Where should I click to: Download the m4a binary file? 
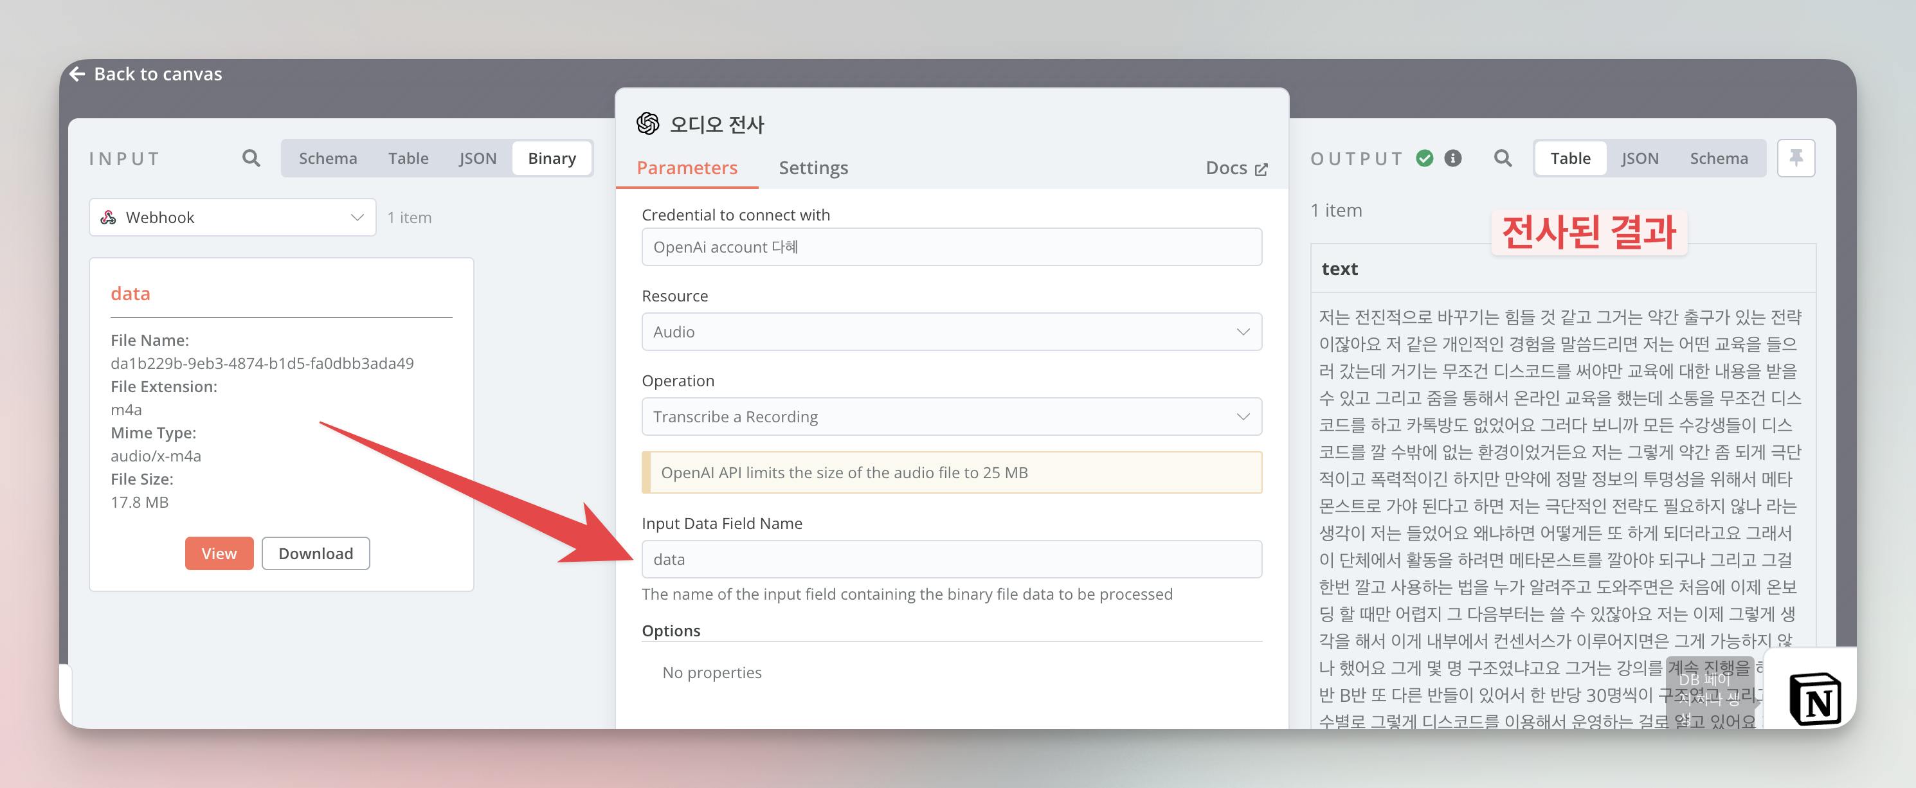[315, 553]
